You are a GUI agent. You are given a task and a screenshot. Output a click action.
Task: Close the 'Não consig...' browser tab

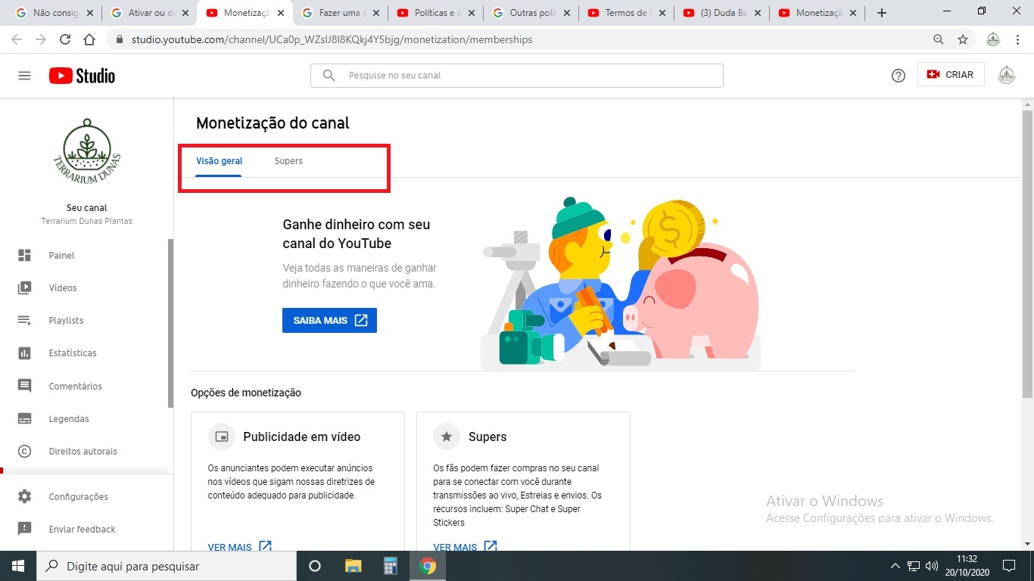[90, 13]
